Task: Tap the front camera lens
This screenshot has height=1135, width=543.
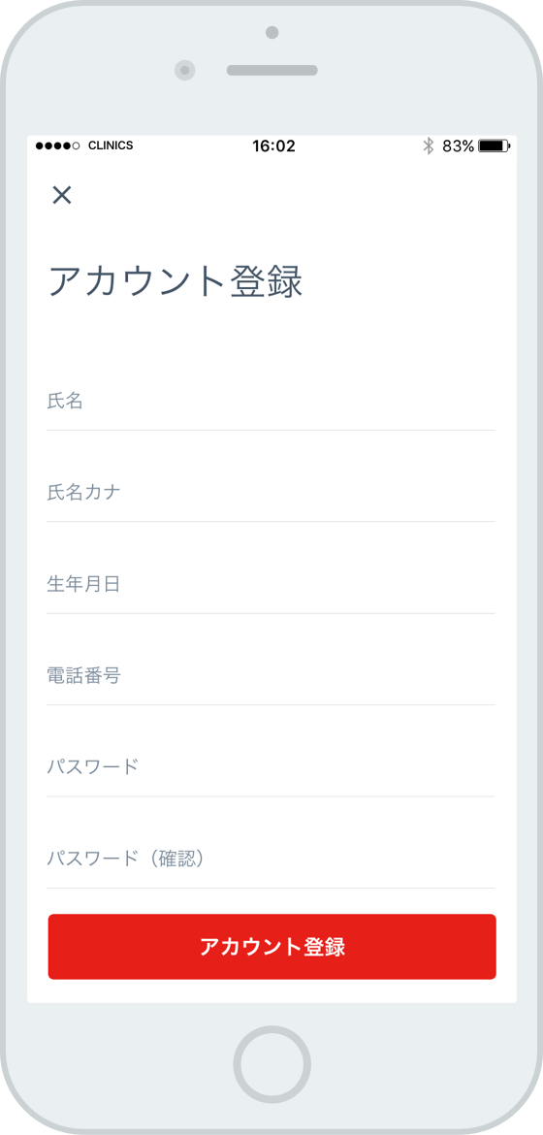Action: 185,70
